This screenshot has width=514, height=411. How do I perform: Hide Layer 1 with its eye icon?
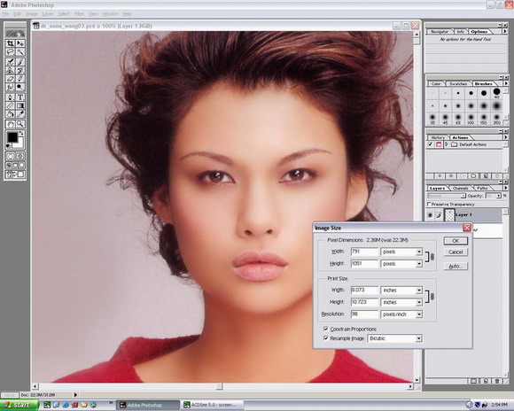[430, 215]
